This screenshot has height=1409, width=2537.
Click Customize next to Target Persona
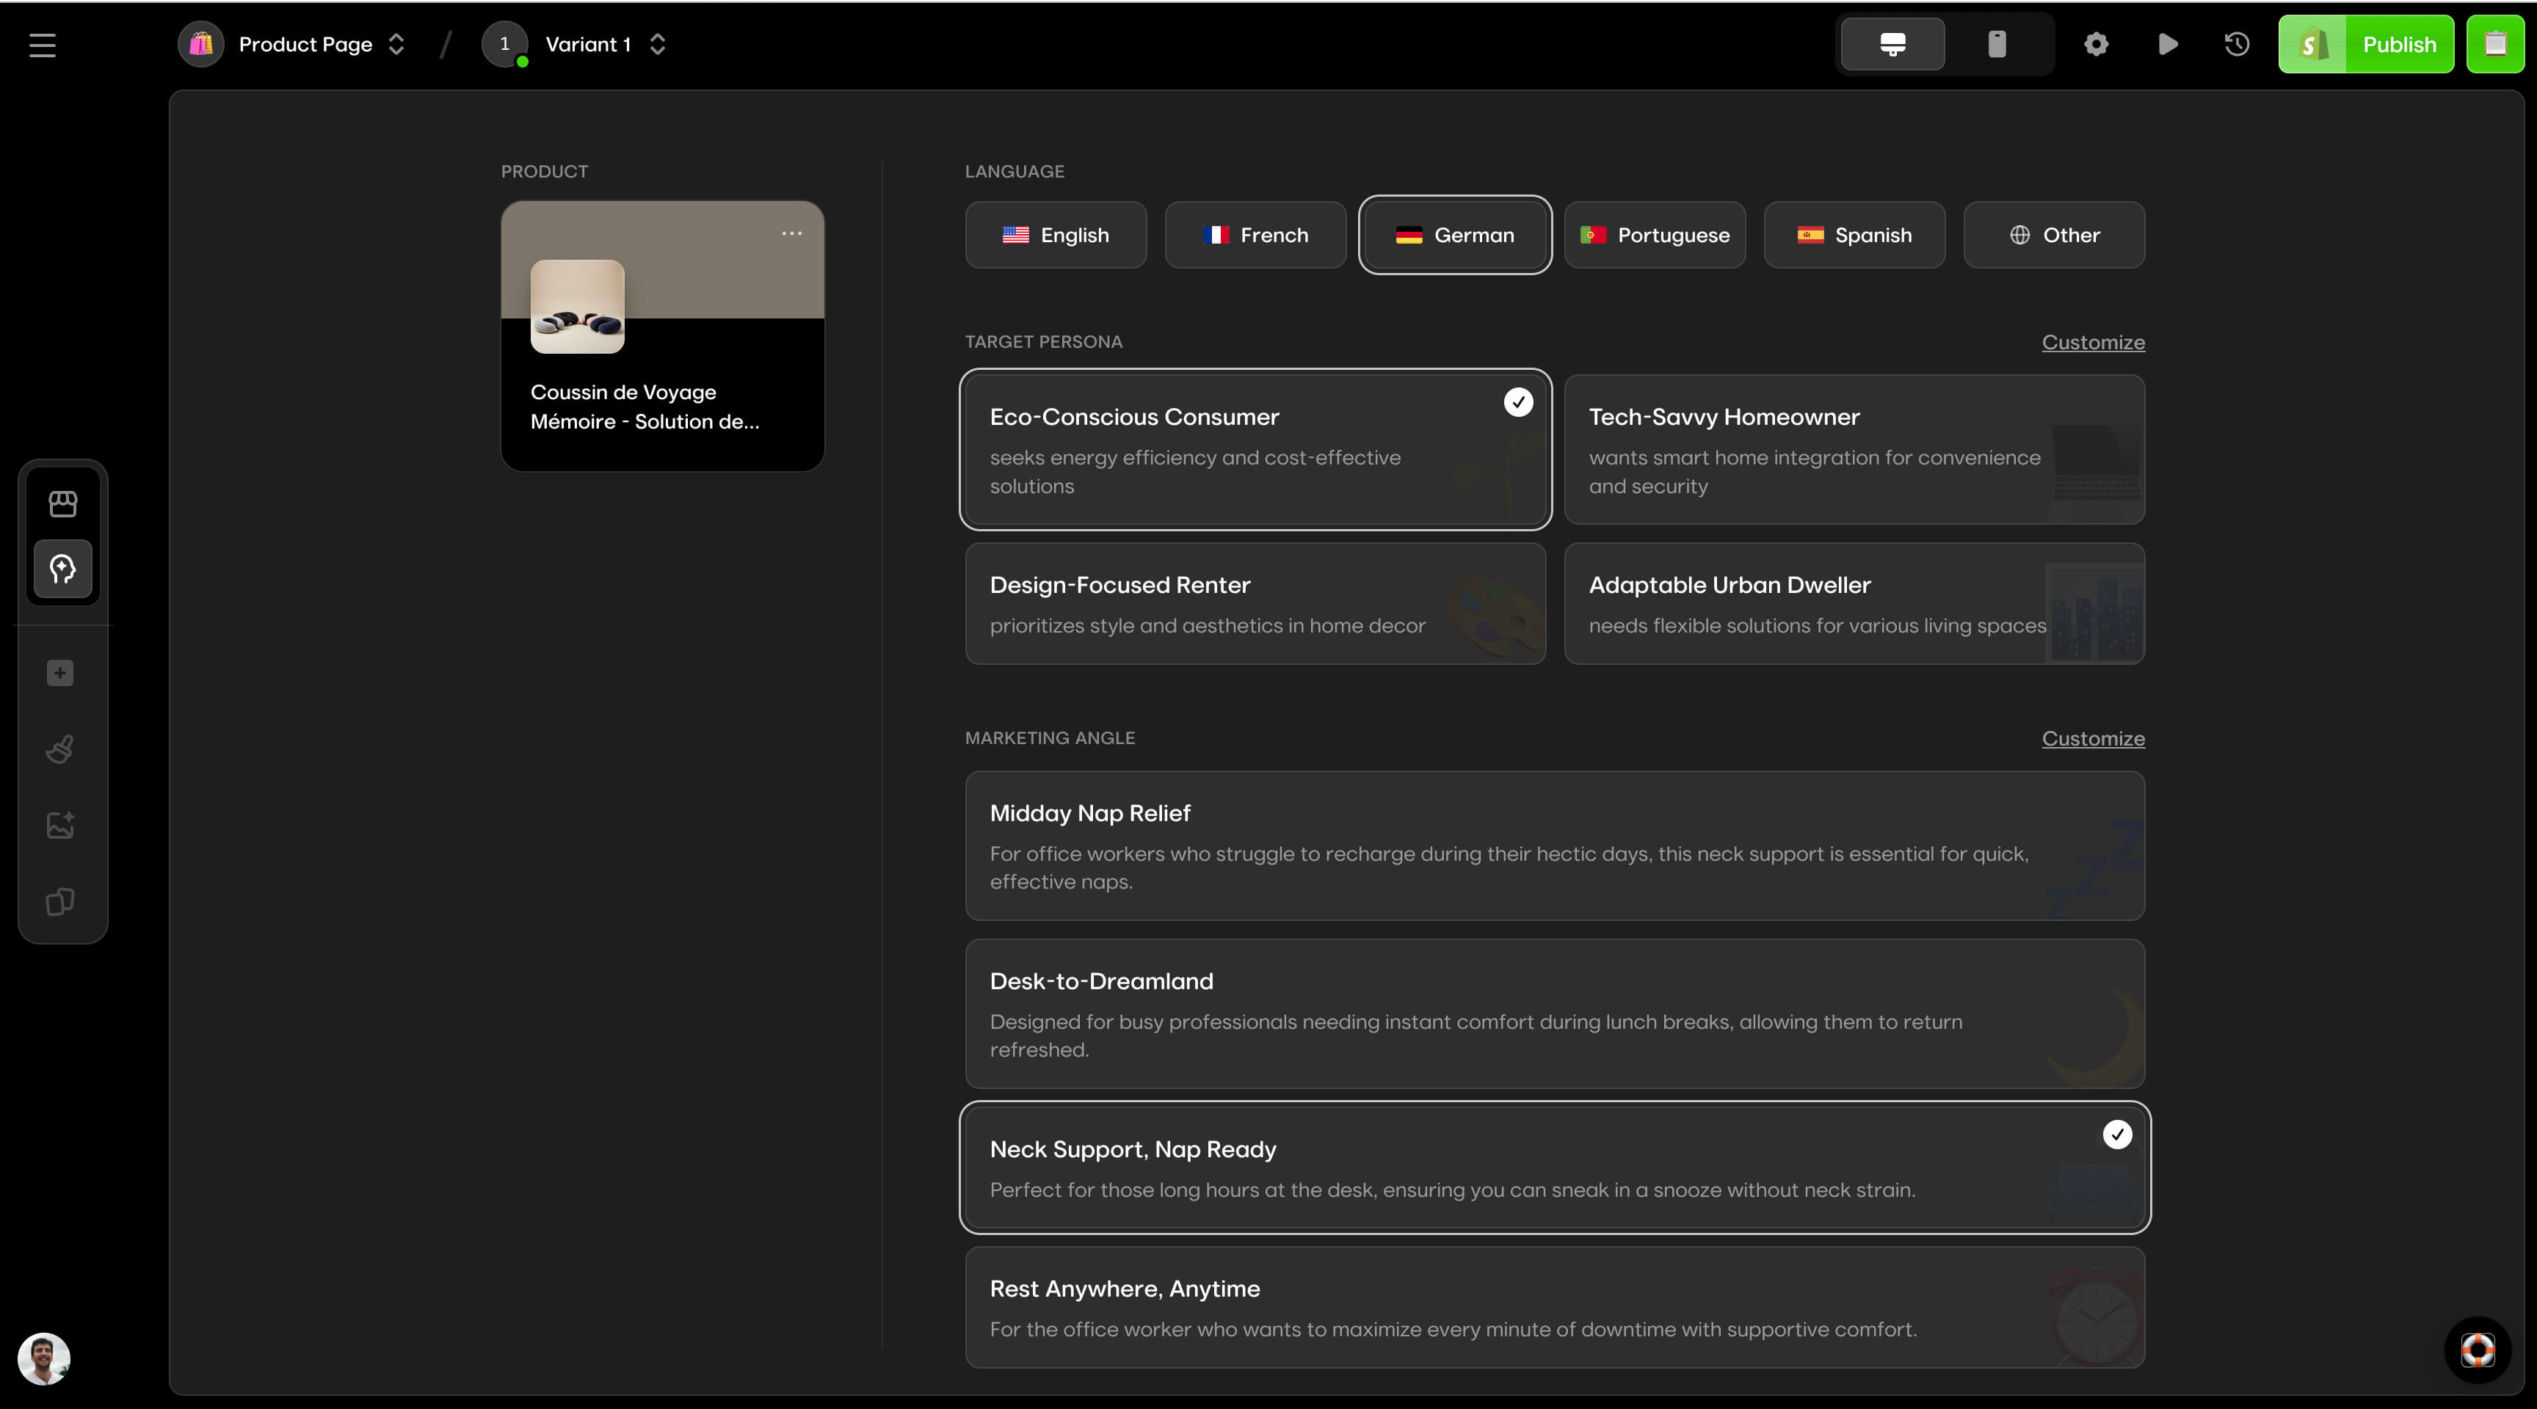point(2093,343)
